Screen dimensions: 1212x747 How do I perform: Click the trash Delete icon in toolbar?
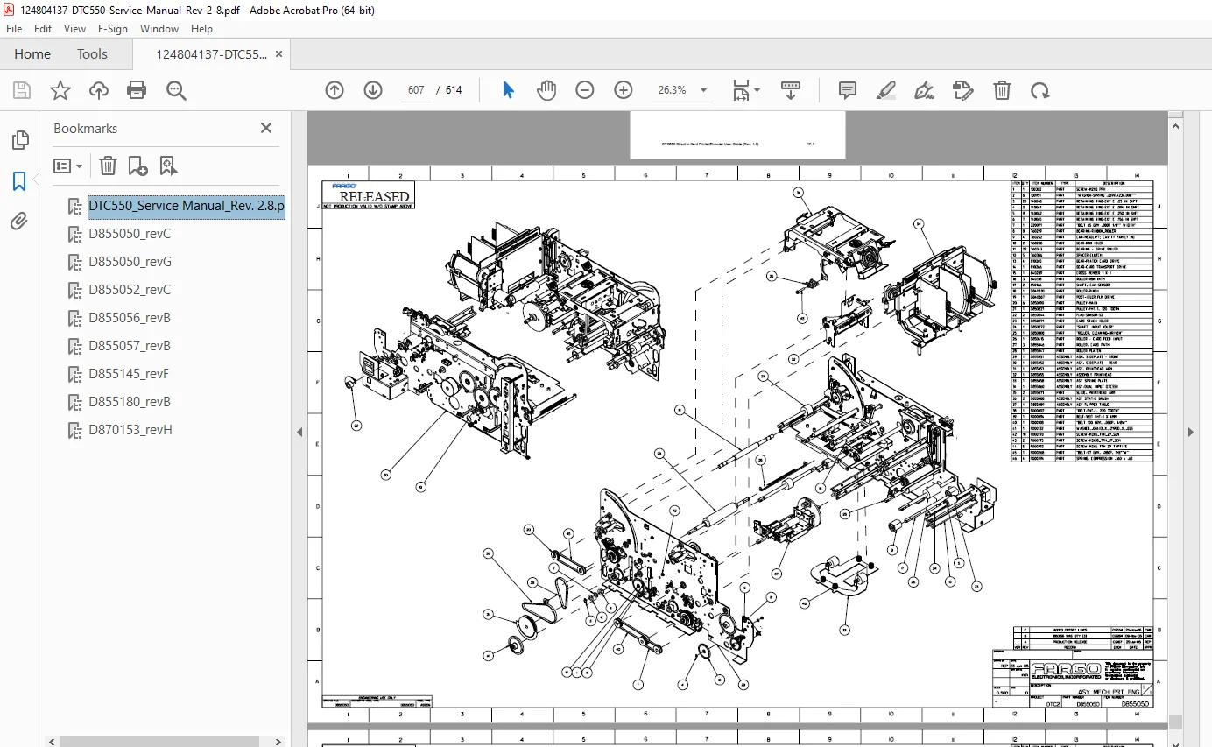(x=1002, y=90)
